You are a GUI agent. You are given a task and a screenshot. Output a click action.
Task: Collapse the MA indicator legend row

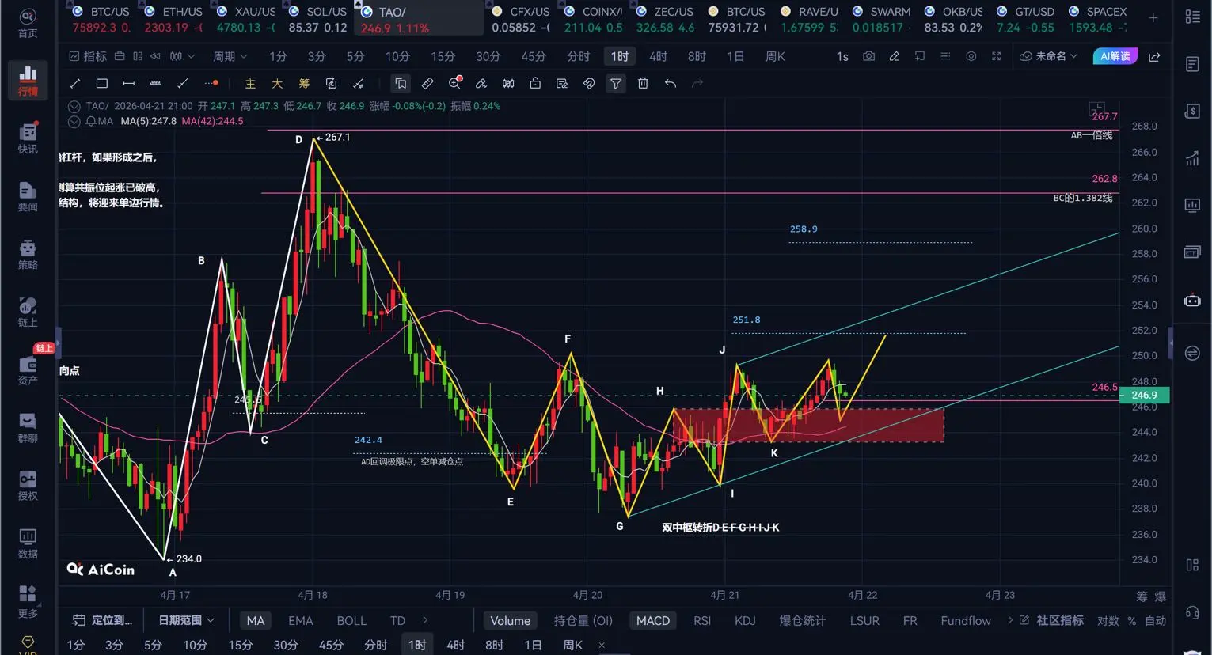click(x=74, y=121)
